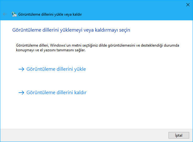Cancel the wizard with the İptal button
Screen dimensions: 193x142
click(x=179, y=135)
